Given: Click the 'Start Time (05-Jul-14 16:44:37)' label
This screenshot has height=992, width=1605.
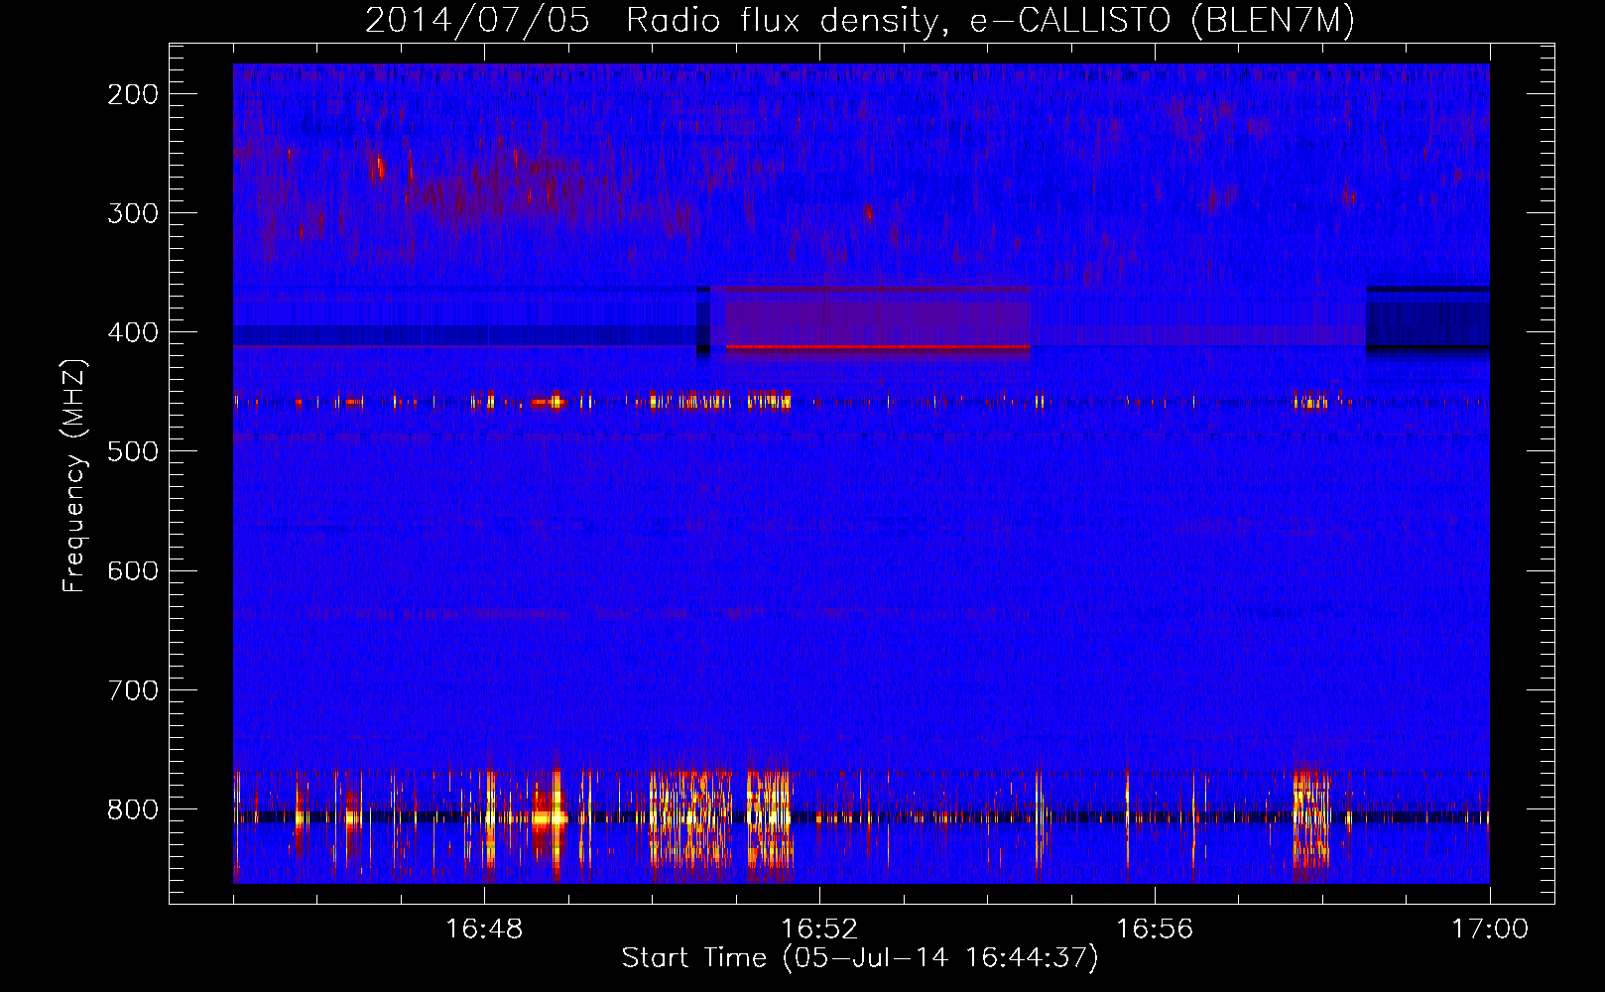Looking at the screenshot, I should tap(860, 958).
